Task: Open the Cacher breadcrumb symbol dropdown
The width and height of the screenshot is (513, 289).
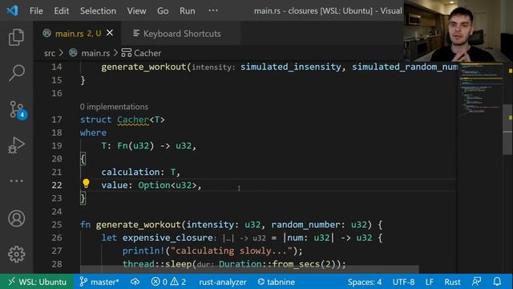Action: point(147,53)
